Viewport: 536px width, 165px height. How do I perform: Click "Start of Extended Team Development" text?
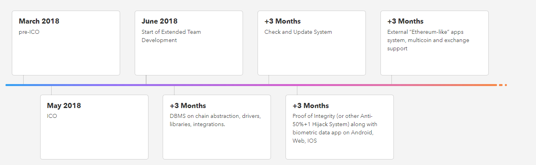coord(171,36)
